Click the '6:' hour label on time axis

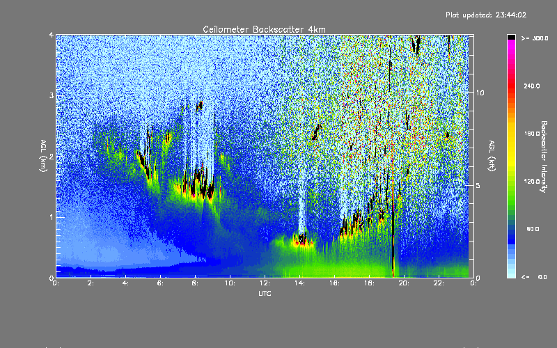(161, 283)
